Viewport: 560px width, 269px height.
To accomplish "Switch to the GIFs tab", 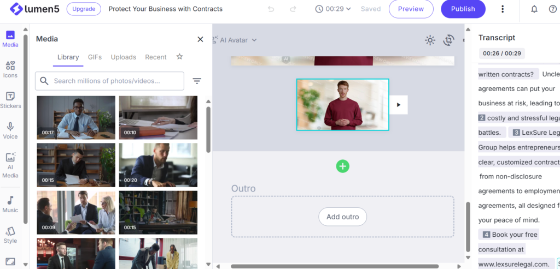I will coord(95,57).
